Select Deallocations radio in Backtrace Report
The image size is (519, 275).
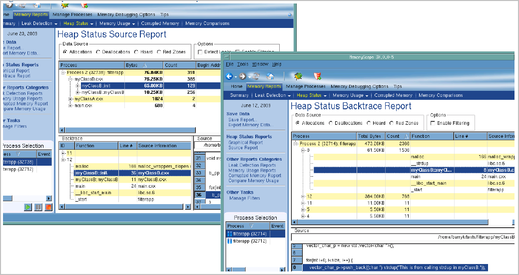(332, 123)
